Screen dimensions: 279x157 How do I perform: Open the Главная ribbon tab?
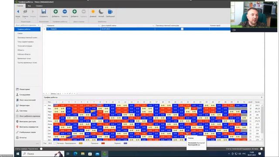pyautogui.click(x=20, y=6)
